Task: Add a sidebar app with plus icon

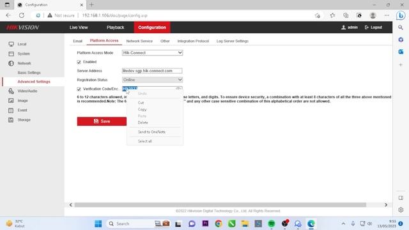Action: [x=401, y=65]
